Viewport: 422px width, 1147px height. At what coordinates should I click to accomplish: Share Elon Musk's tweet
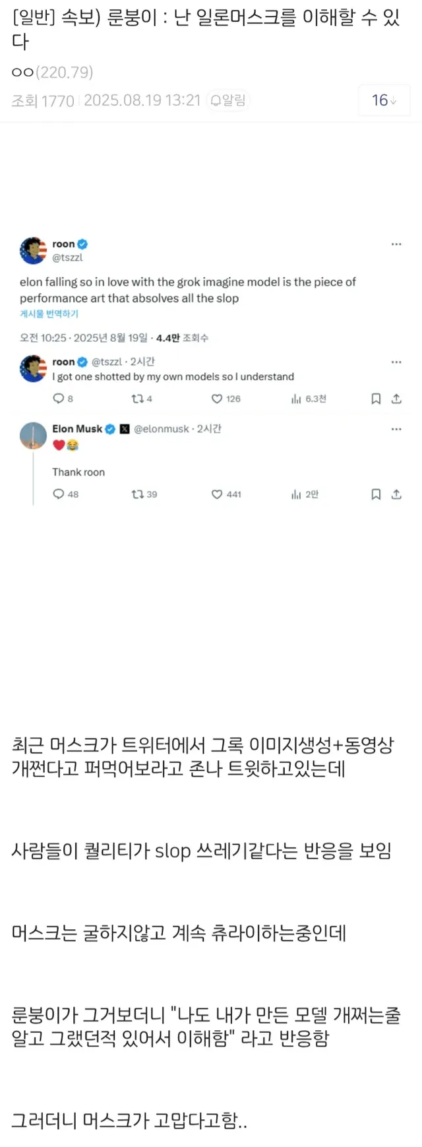[396, 494]
